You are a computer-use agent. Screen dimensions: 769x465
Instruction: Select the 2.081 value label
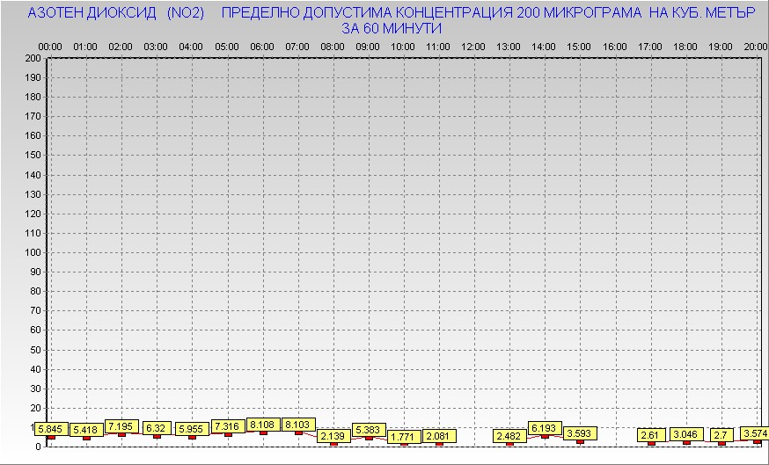point(439,436)
